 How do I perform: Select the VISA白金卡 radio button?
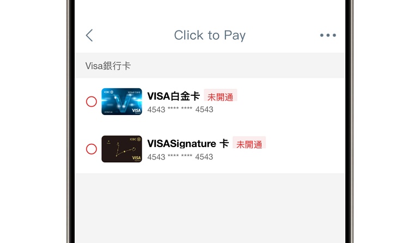pyautogui.click(x=92, y=101)
